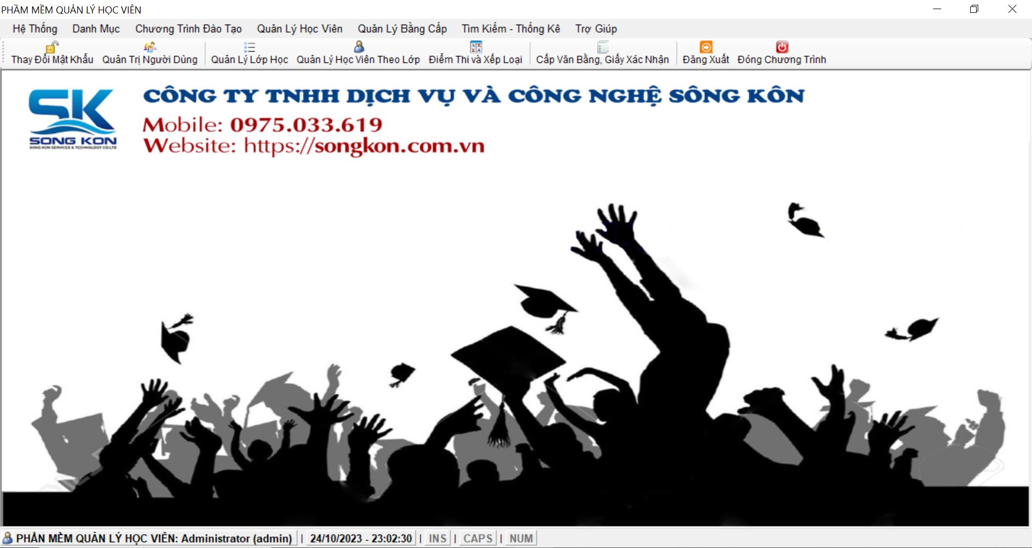
Task: Open Quản Lý Học Viên Theo Lớp icon
Action: (359, 47)
